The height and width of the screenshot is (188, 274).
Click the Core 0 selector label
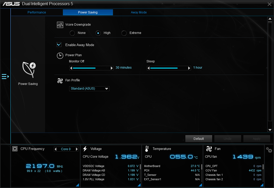tap(66, 149)
